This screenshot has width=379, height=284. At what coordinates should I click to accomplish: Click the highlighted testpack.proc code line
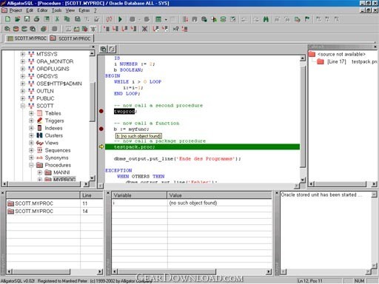[202, 146]
